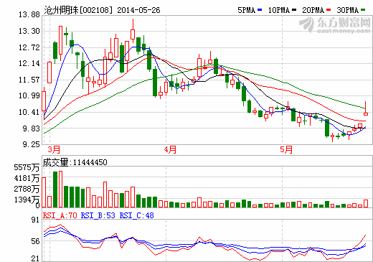
Task: Select the 5PMA legend label
Action: pyautogui.click(x=246, y=10)
